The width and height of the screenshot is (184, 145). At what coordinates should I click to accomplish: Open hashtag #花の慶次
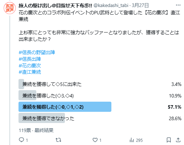coord(30,66)
